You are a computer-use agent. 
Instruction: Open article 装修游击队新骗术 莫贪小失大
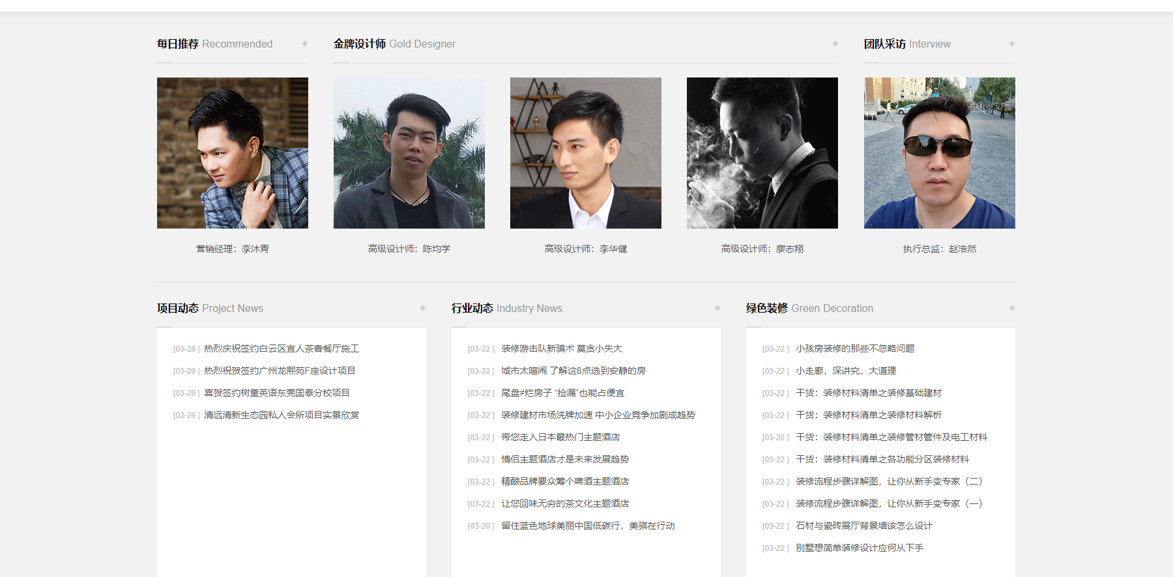pyautogui.click(x=561, y=349)
